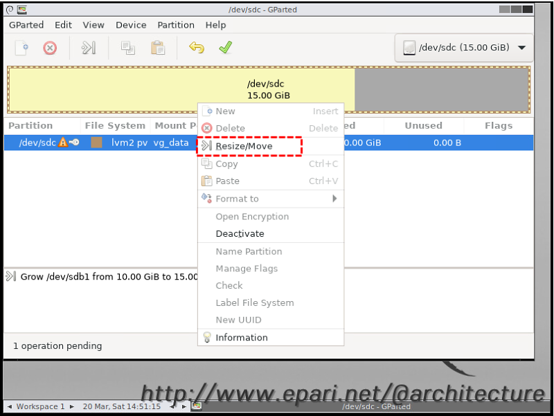The height and width of the screenshot is (416, 554).
Task: Open the Device menu
Action: (x=131, y=25)
